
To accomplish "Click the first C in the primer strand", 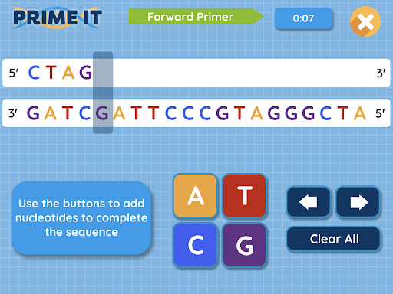I will pyautogui.click(x=34, y=73).
